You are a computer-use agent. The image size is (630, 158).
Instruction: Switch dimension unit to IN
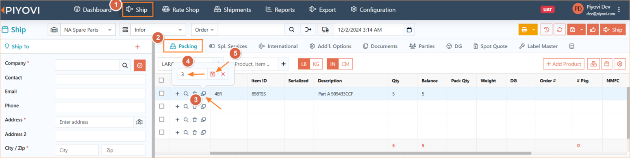point(333,64)
